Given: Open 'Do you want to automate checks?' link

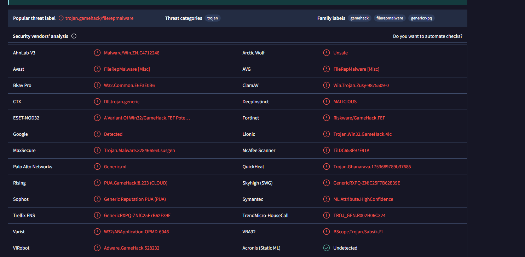Looking at the screenshot, I should click(428, 36).
